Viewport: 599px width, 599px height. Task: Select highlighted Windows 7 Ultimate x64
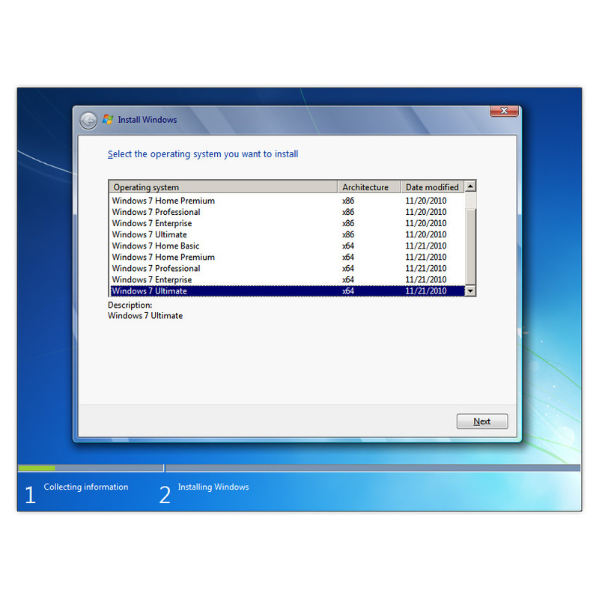click(288, 291)
